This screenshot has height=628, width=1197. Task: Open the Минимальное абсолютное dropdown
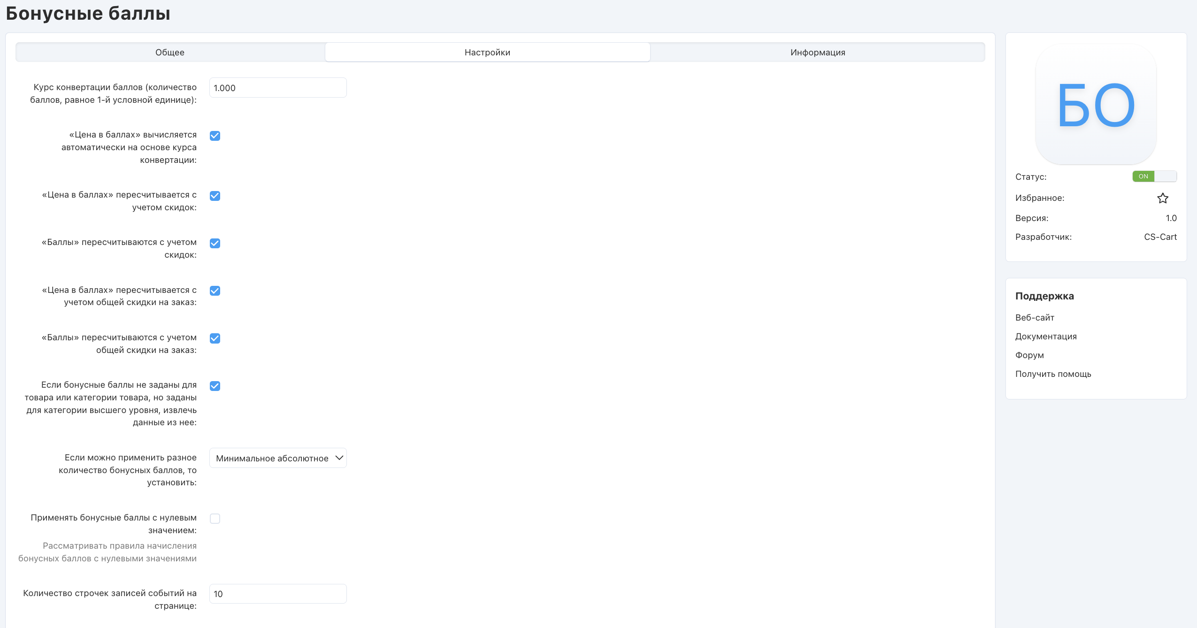point(278,458)
